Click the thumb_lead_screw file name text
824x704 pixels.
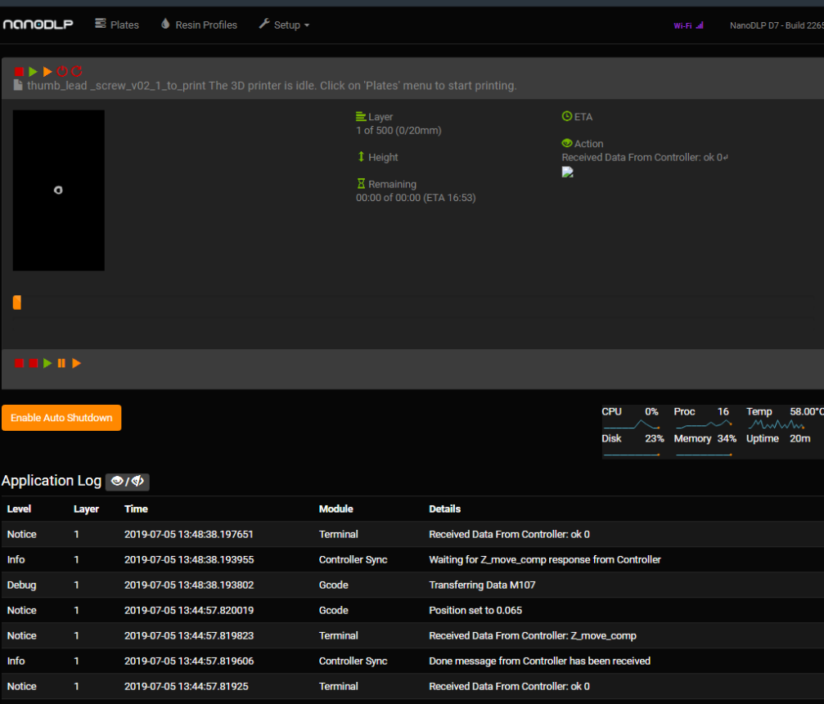click(x=116, y=86)
